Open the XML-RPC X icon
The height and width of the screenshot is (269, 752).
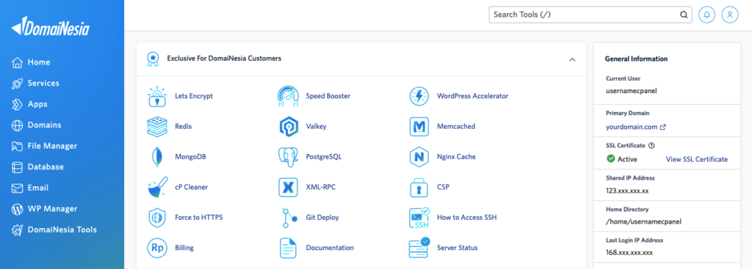click(x=289, y=187)
